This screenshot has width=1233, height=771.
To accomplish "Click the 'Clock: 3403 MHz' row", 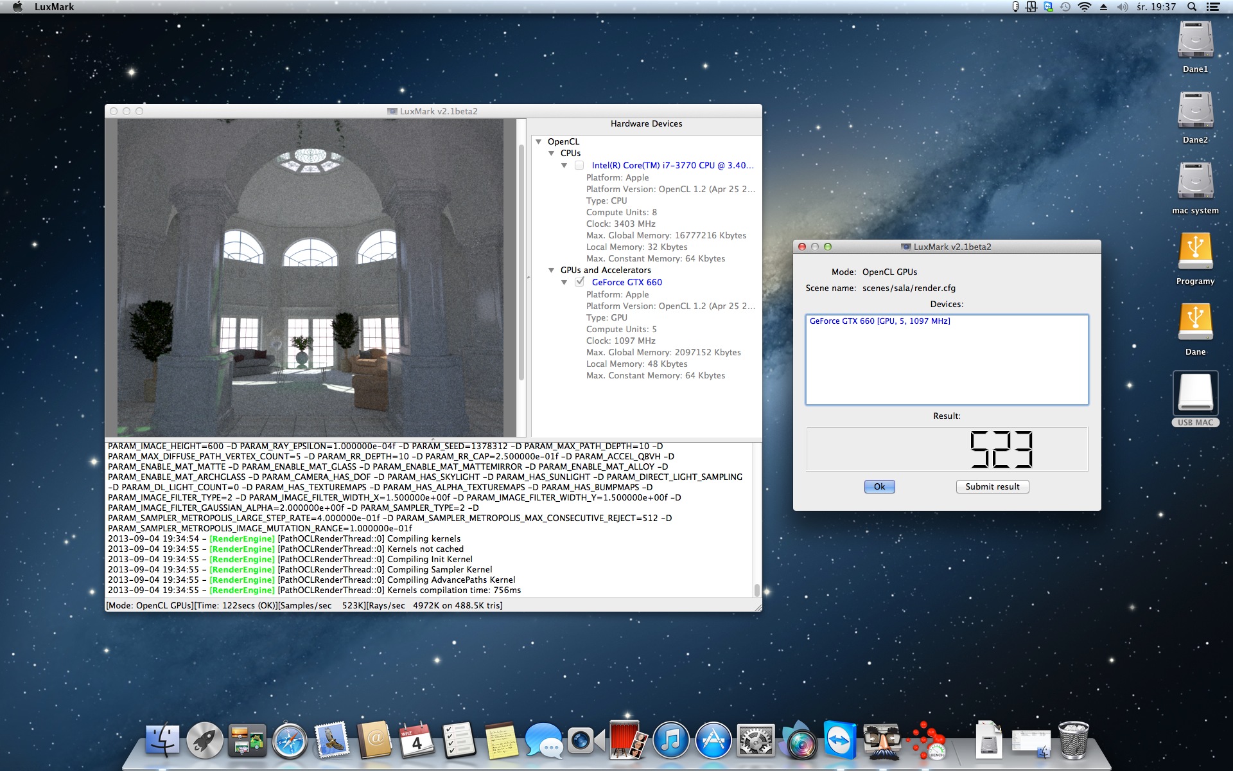I will click(x=620, y=224).
